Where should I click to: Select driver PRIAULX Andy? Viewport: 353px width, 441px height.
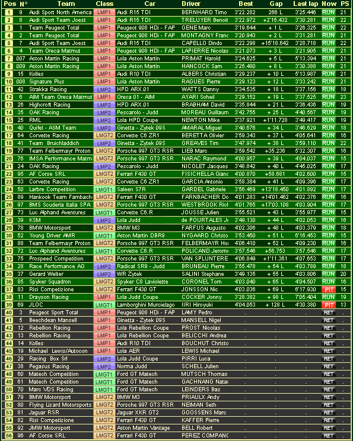[x=200, y=397]
